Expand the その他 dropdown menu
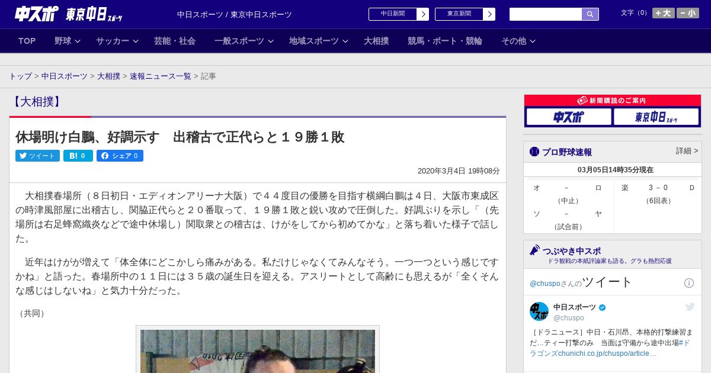711x373 pixels. (518, 41)
